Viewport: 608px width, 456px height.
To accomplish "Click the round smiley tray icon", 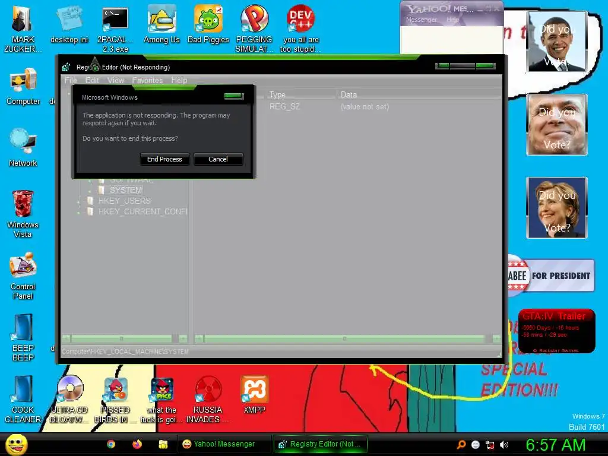I will point(476,445).
